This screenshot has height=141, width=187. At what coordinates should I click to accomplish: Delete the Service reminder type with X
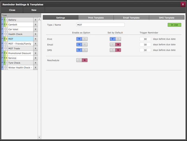coord(36,58)
